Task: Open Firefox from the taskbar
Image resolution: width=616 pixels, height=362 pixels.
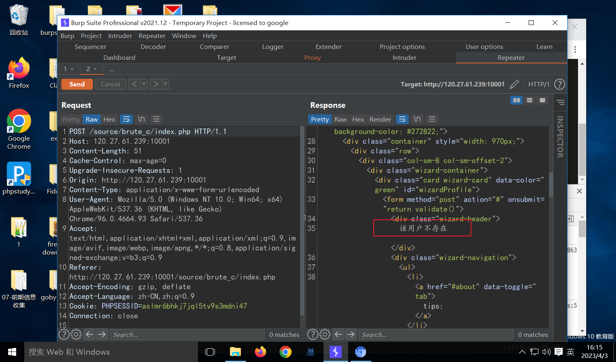Action: point(260,352)
